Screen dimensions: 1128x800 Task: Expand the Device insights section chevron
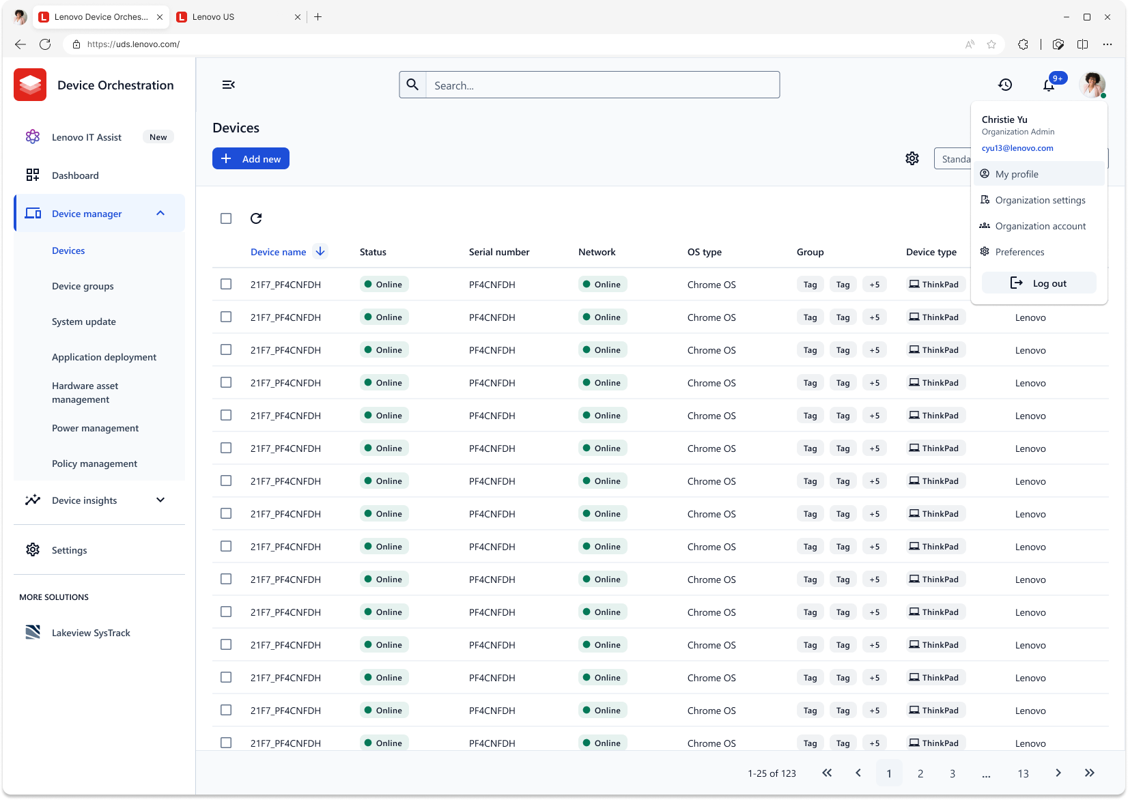[160, 500]
